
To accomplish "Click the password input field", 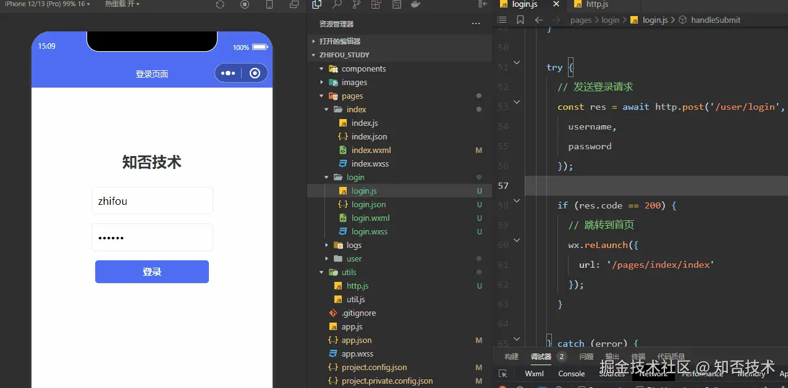I will click(x=152, y=237).
